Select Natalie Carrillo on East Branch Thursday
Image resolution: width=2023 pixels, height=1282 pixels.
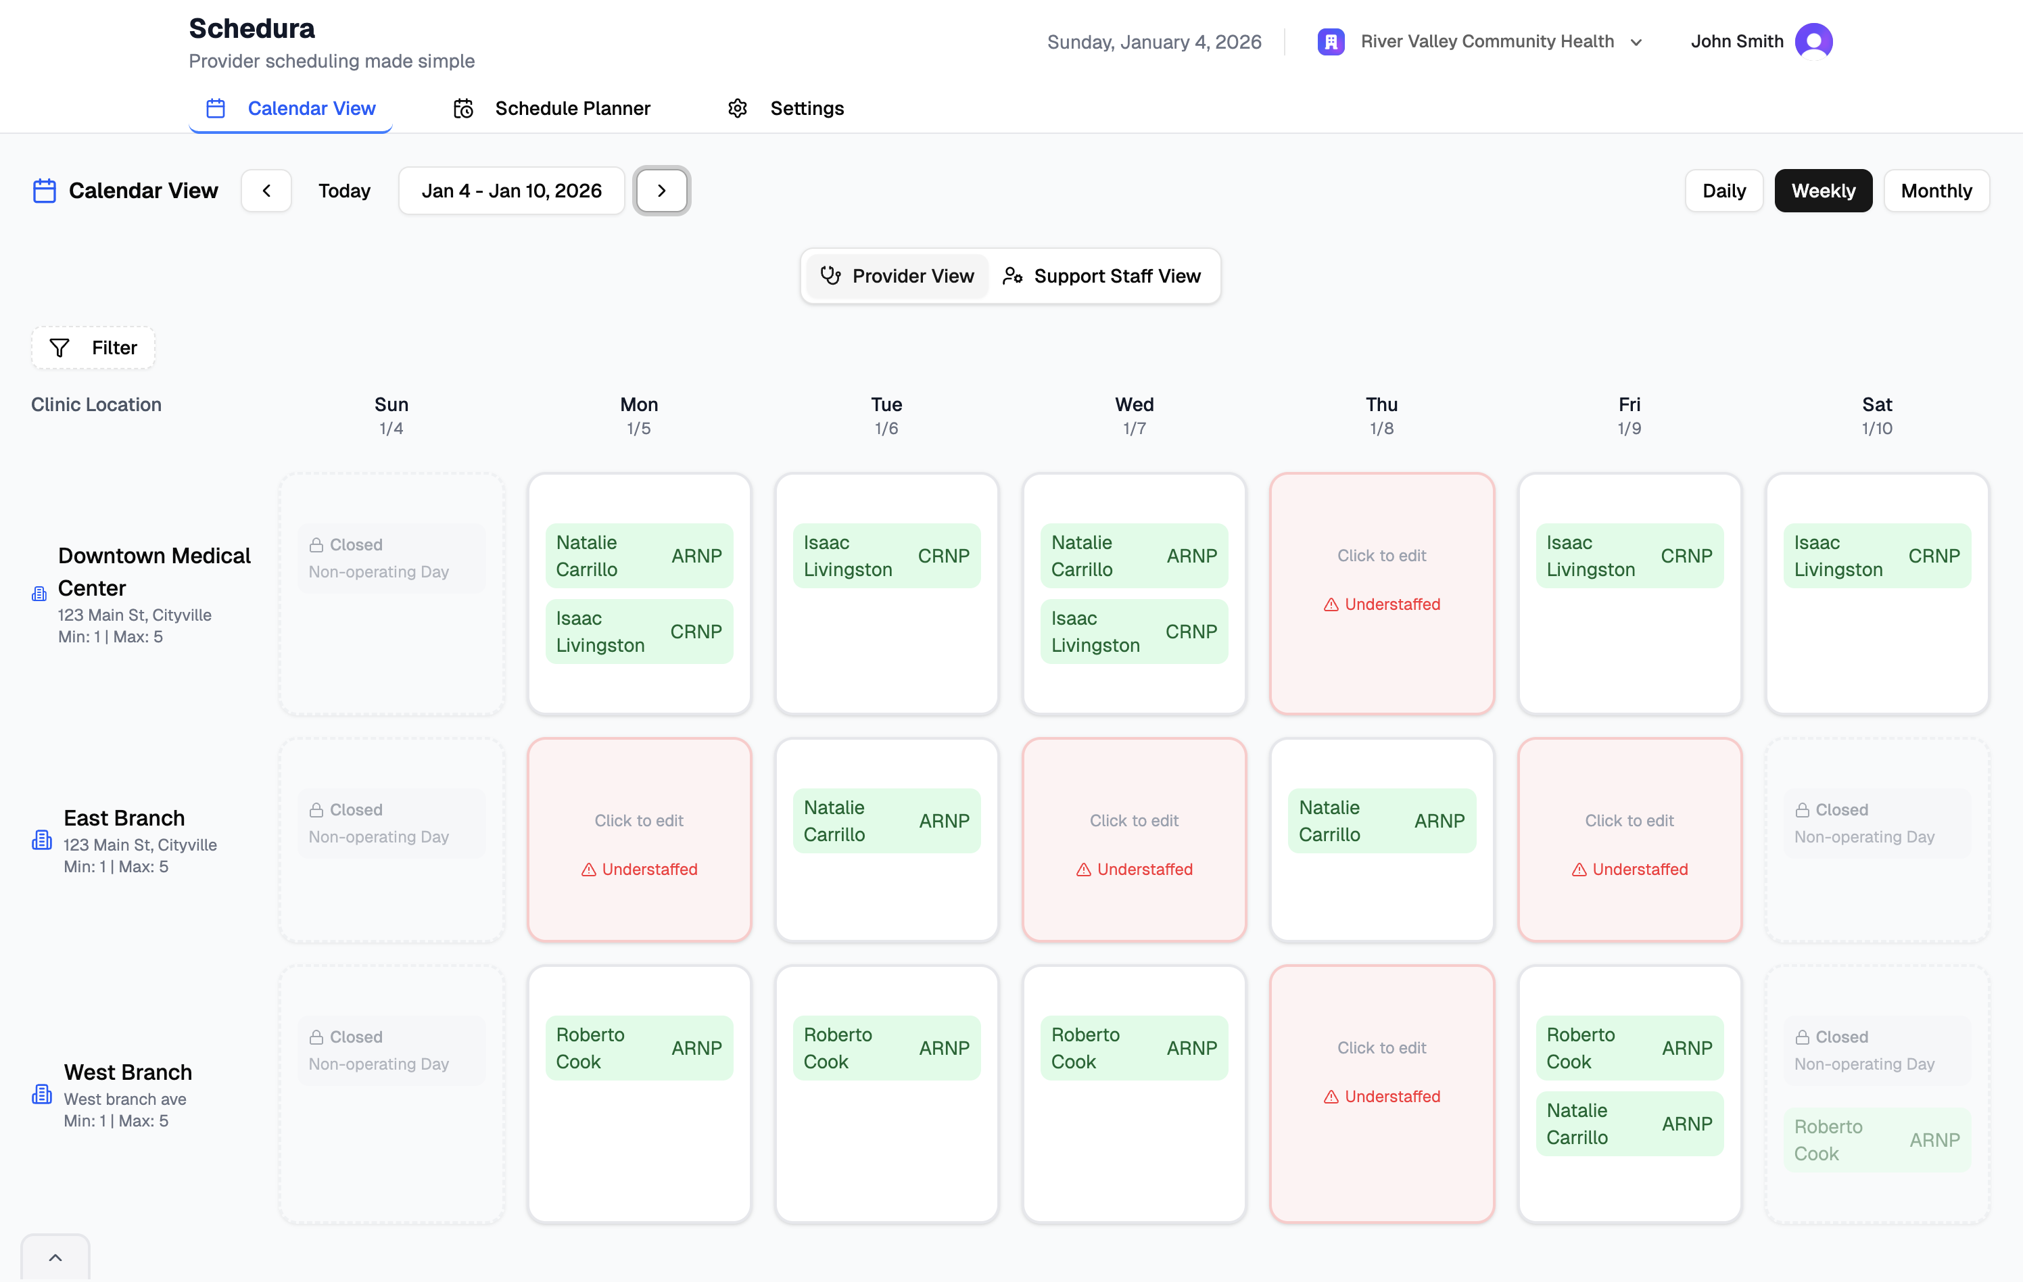pos(1381,821)
